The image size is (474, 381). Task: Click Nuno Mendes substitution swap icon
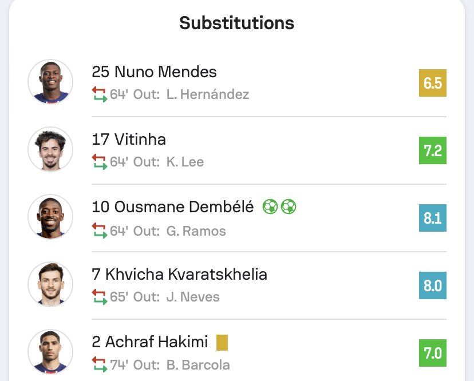pyautogui.click(x=100, y=94)
